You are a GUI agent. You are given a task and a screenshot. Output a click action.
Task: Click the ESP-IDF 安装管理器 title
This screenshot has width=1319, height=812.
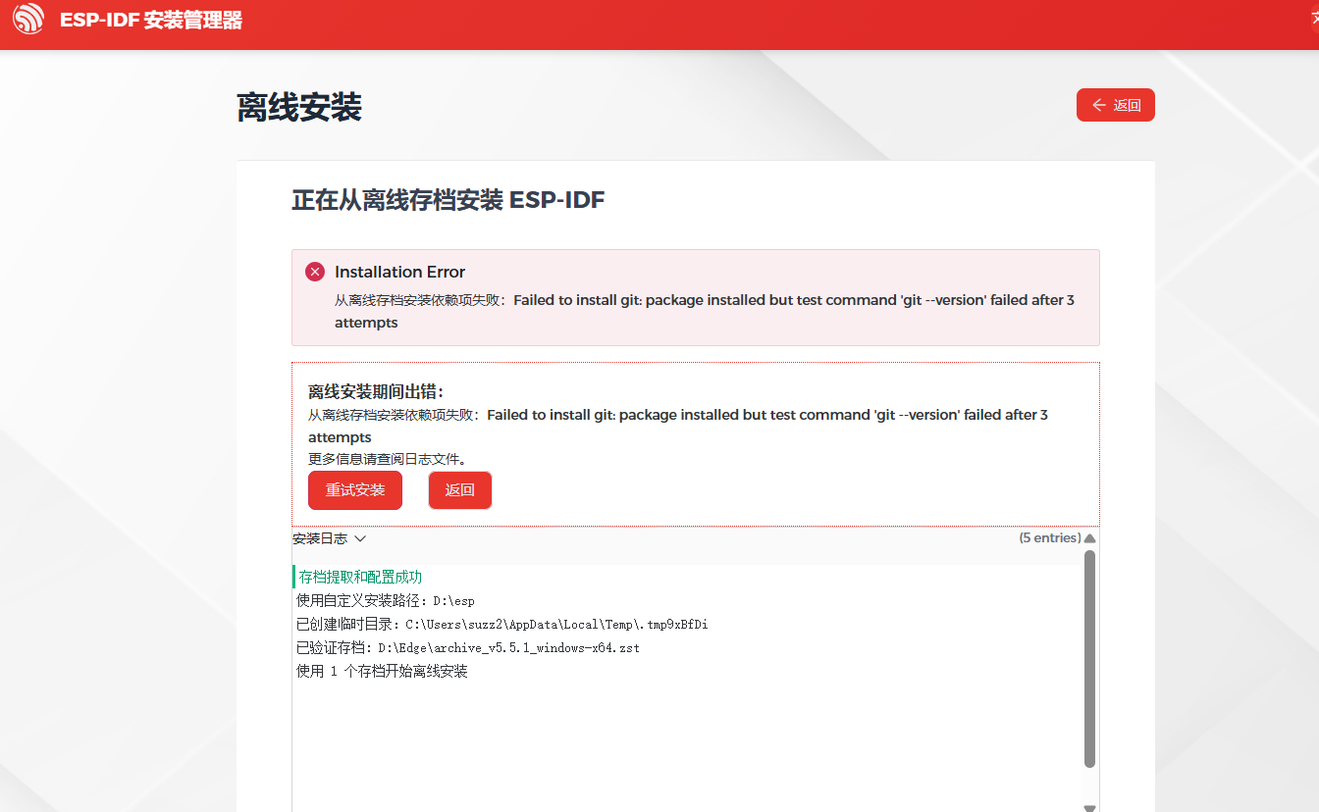point(151,21)
